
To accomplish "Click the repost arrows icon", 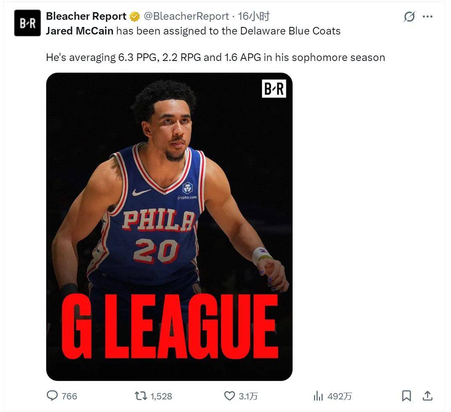I will click(x=140, y=396).
